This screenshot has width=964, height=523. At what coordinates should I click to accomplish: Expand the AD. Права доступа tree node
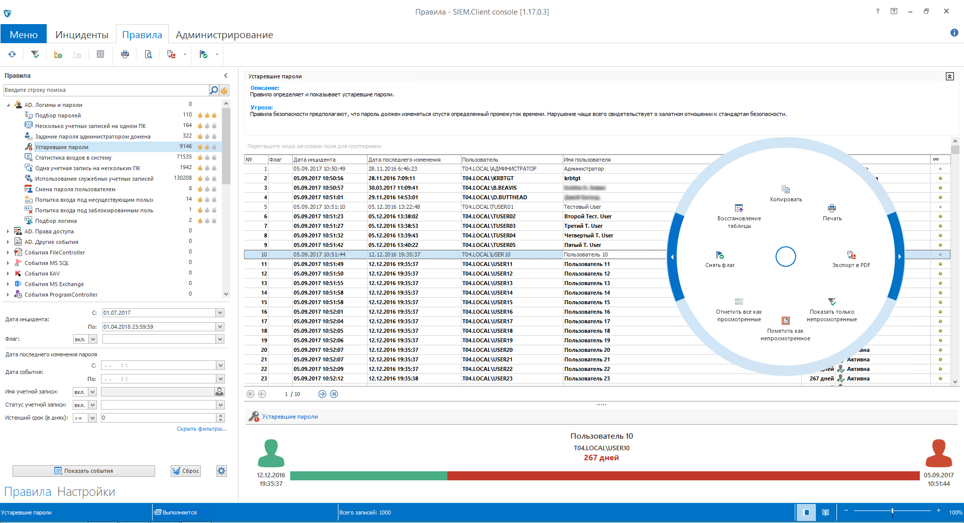click(x=8, y=231)
